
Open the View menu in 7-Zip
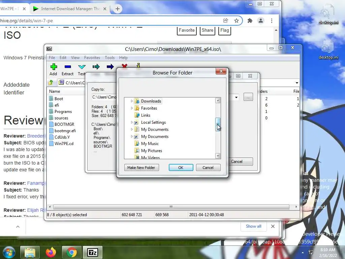click(x=75, y=57)
